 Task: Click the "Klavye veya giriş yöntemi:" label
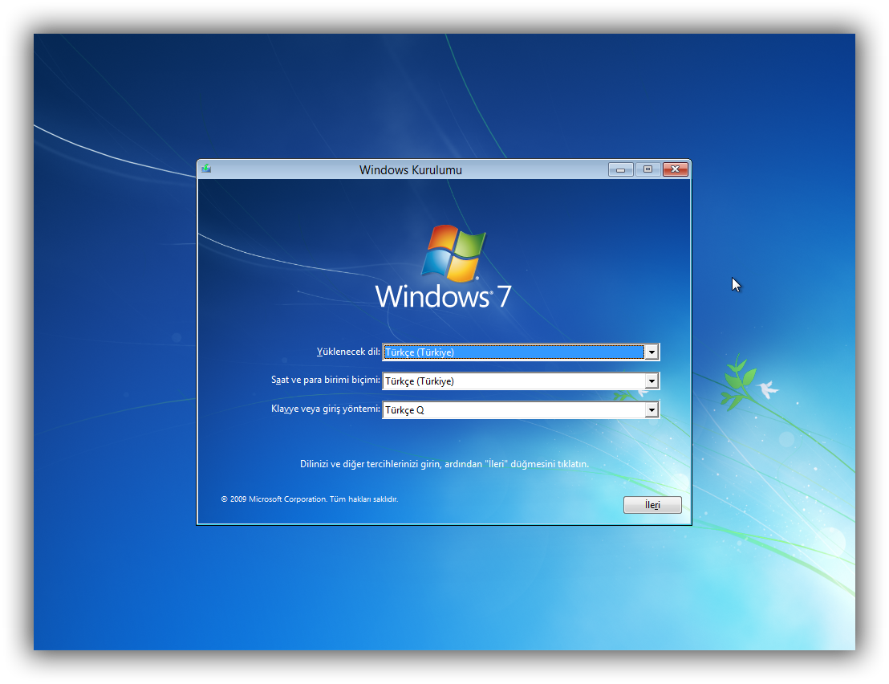tap(325, 409)
